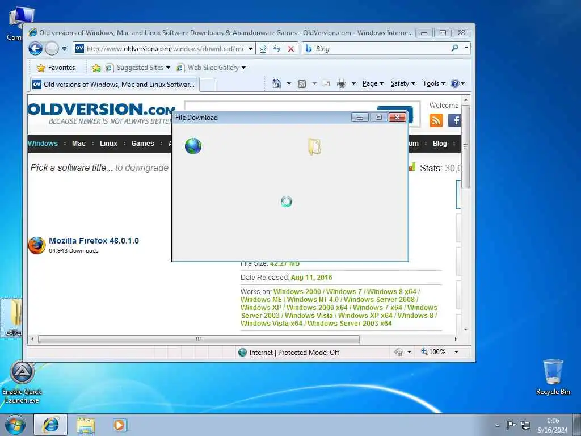Image resolution: width=581 pixels, height=436 pixels.
Task: Select the Old versions of Windows tab
Action: tap(114, 84)
